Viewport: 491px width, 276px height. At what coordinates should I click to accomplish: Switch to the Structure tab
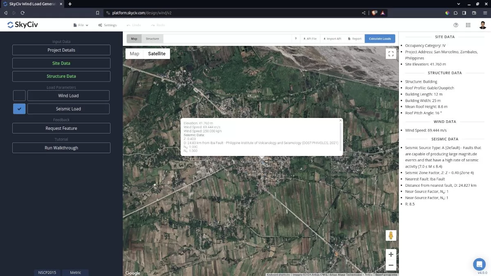(x=152, y=38)
